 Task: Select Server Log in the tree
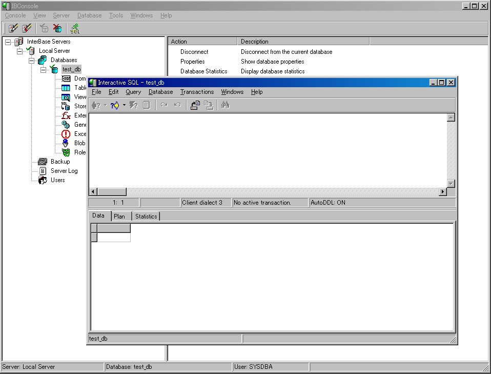(64, 171)
